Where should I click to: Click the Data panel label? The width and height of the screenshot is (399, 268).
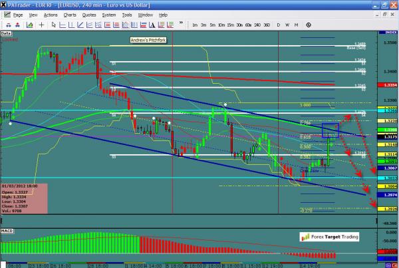pyautogui.click(x=6, y=32)
